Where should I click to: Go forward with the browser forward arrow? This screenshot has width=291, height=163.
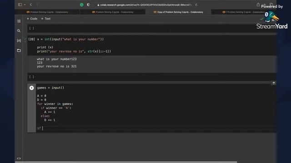[37, 5]
